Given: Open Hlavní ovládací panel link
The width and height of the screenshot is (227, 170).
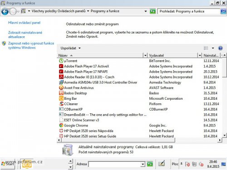Looking at the screenshot, I should tap(24, 23).
